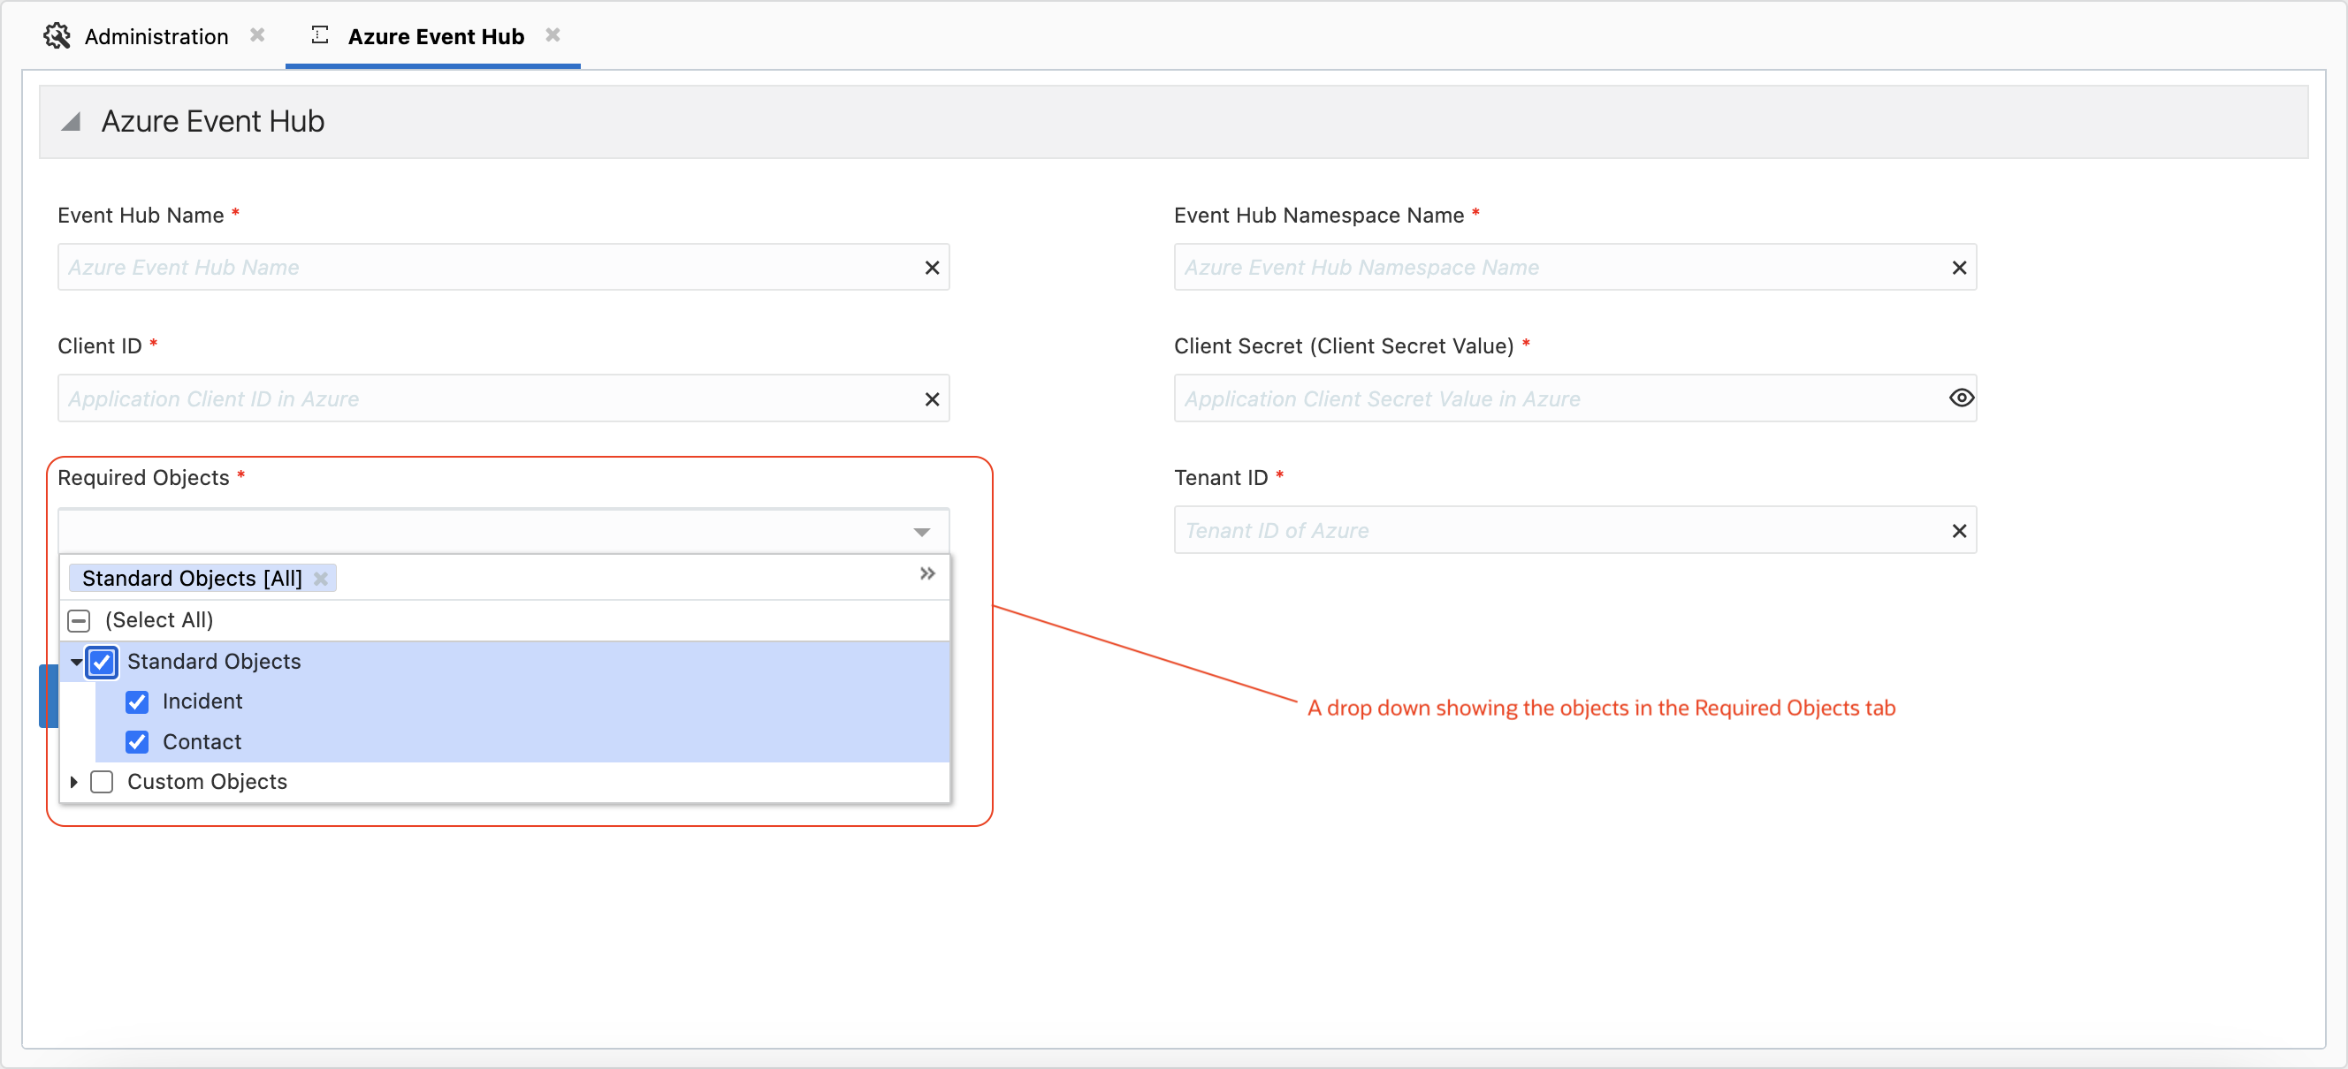Switch to the Administration tab

tap(156, 36)
